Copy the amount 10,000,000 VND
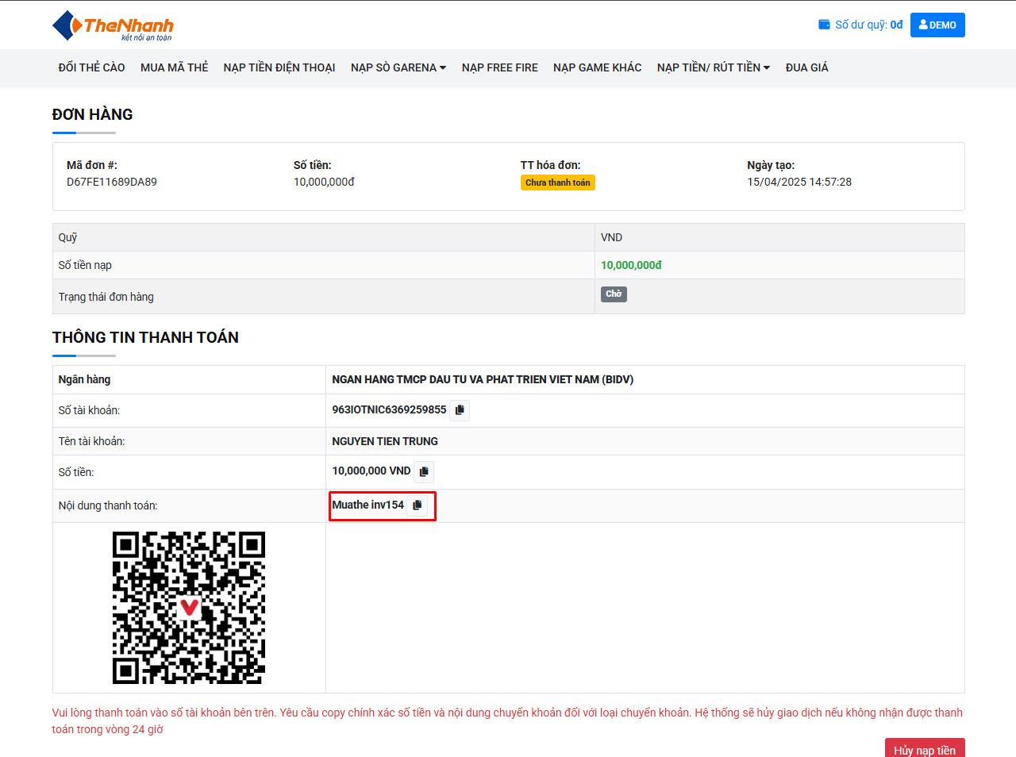 click(x=424, y=472)
